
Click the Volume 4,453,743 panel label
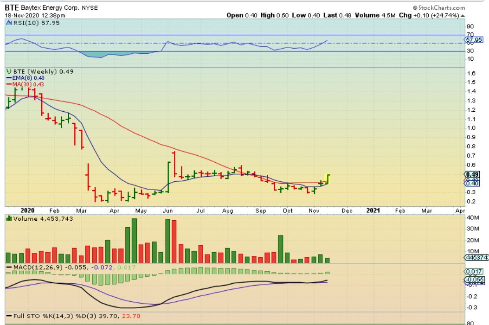(43, 219)
